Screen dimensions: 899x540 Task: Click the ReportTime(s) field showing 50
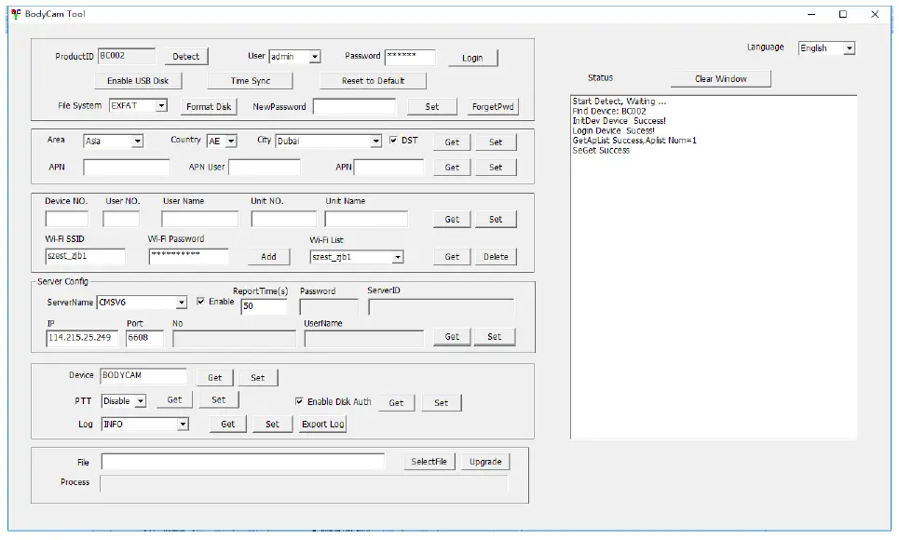pos(264,306)
